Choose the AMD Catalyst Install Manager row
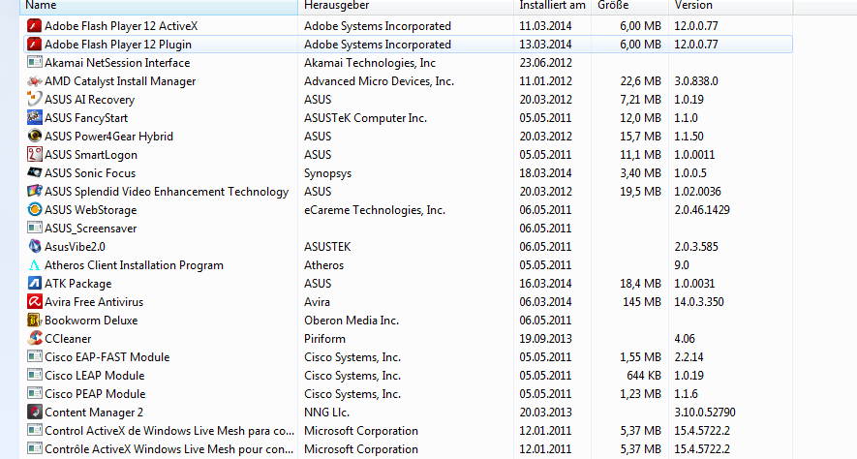857x459 pixels. point(409,81)
